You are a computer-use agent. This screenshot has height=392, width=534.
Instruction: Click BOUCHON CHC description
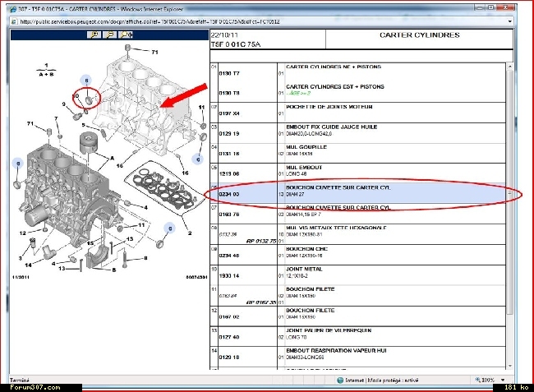307,249
